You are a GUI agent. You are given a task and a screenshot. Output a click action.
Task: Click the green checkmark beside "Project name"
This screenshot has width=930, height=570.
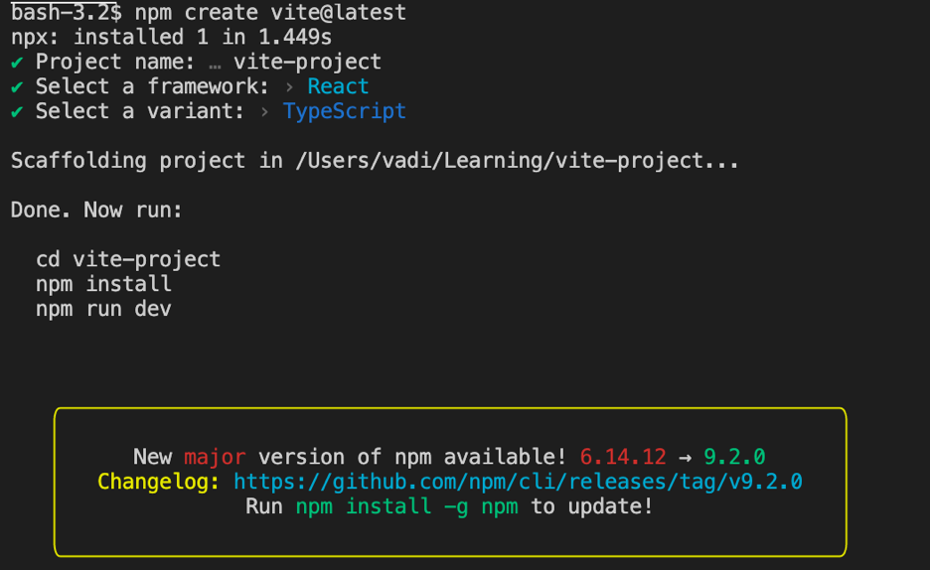click(17, 62)
